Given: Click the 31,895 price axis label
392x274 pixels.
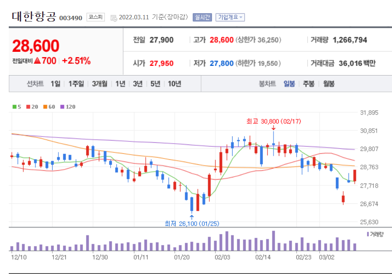Looking at the screenshot, I should pos(369,113).
